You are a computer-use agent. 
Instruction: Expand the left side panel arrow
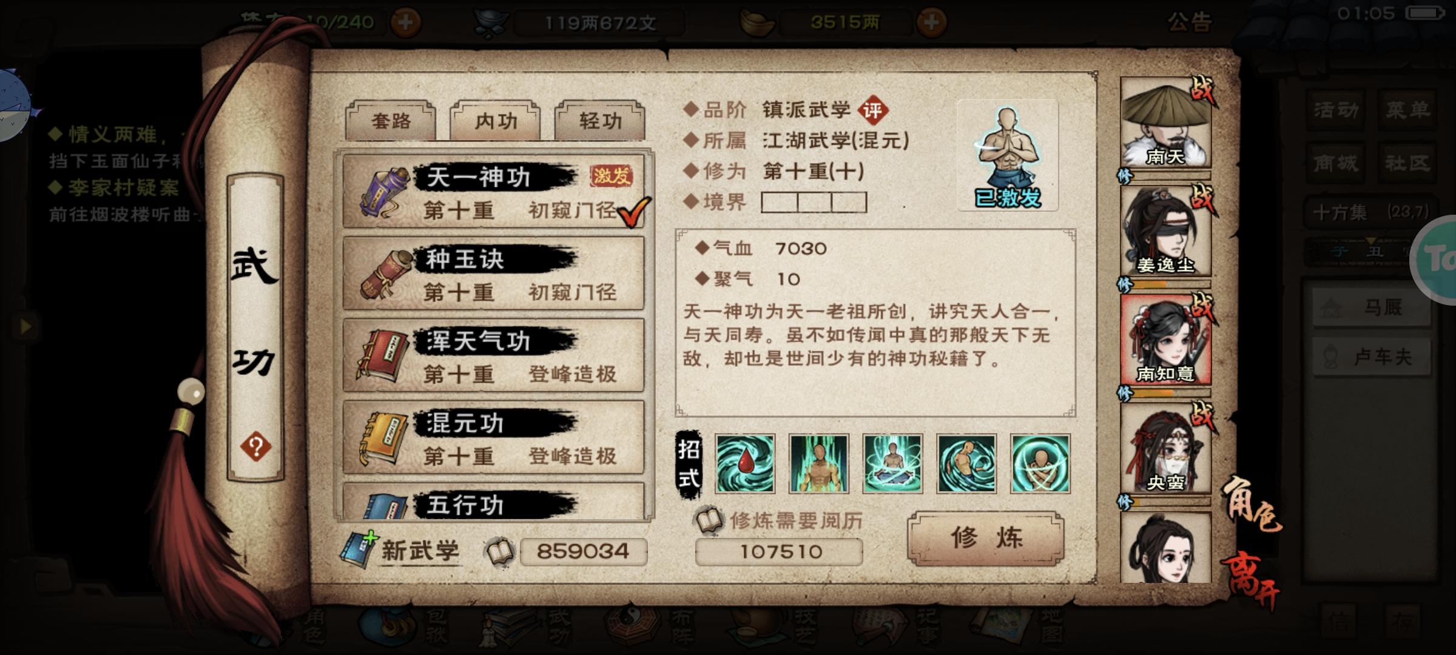[x=25, y=327]
